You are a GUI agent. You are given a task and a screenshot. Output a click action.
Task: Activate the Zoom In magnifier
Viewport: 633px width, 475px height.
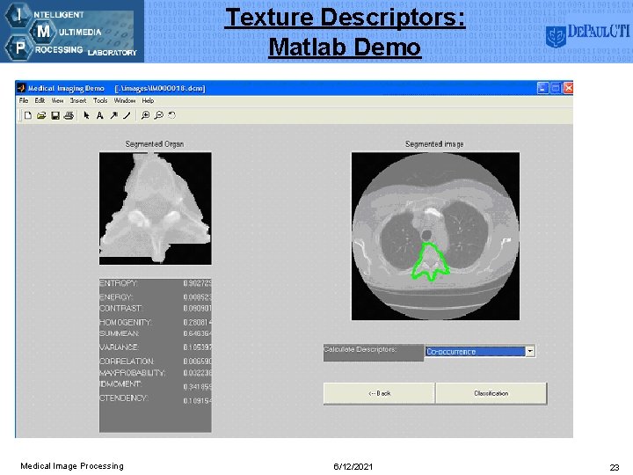pyautogui.click(x=145, y=115)
